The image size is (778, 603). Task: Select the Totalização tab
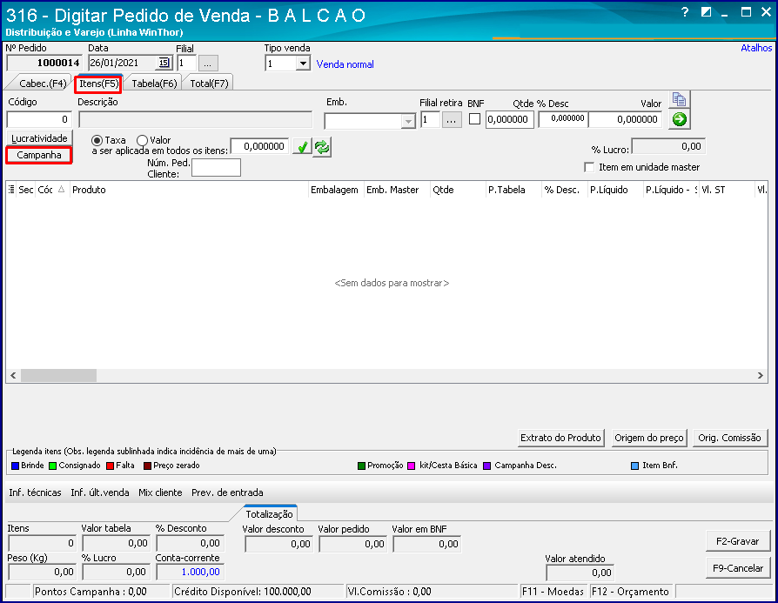pos(270,514)
